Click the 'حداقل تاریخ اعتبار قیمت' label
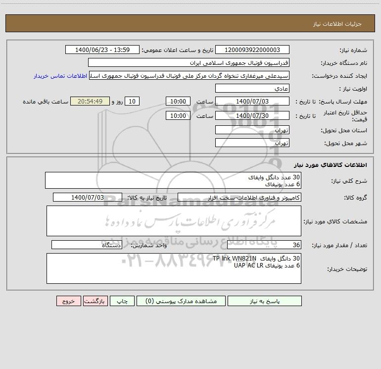The height and width of the screenshot is (369, 381). coord(345,116)
